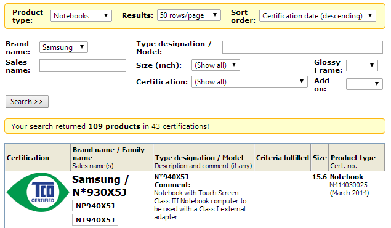Click the 15.6 size value
391x228 pixels.
coord(320,177)
